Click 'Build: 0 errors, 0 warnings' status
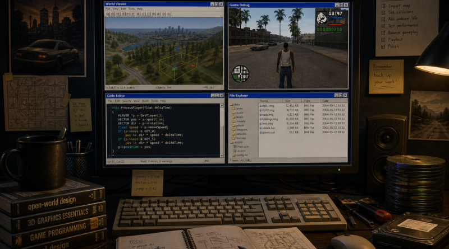This screenshot has width=449, height=249. 157,161
